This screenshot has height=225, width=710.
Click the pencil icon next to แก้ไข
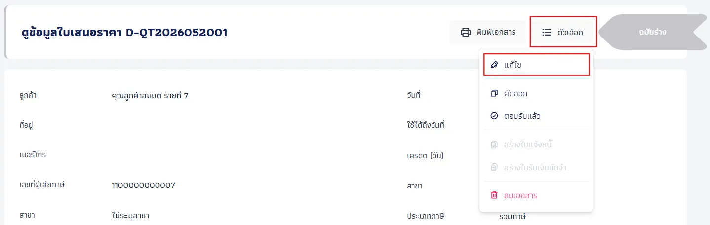tap(494, 65)
